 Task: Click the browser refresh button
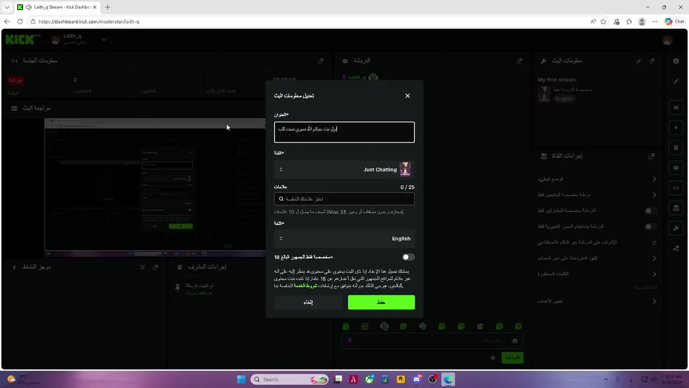(x=20, y=22)
